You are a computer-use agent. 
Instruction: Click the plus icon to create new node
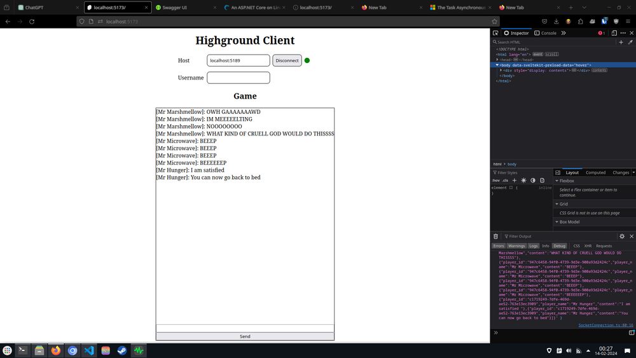tap(621, 42)
